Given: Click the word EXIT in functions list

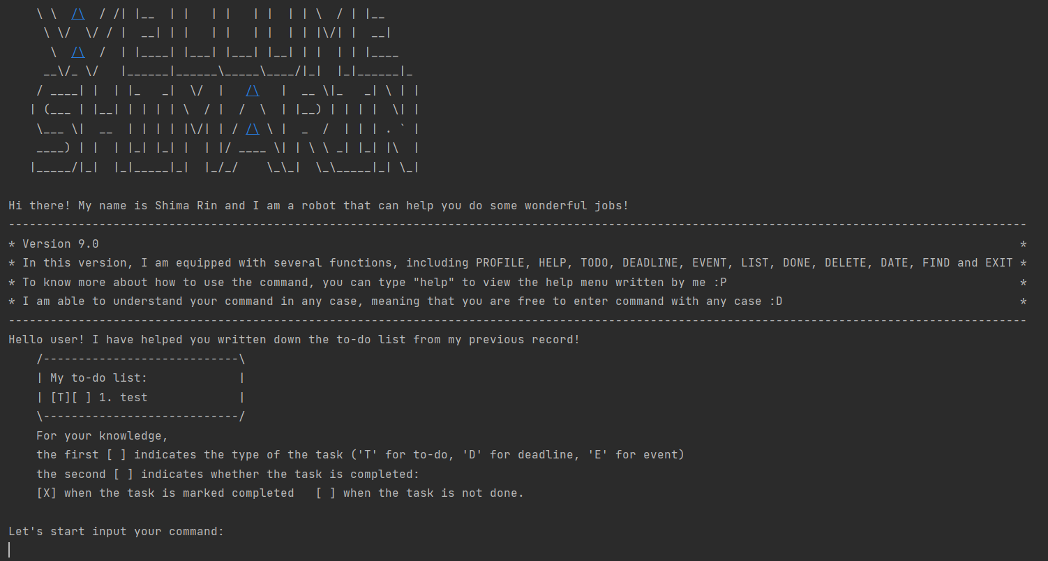Looking at the screenshot, I should (999, 263).
